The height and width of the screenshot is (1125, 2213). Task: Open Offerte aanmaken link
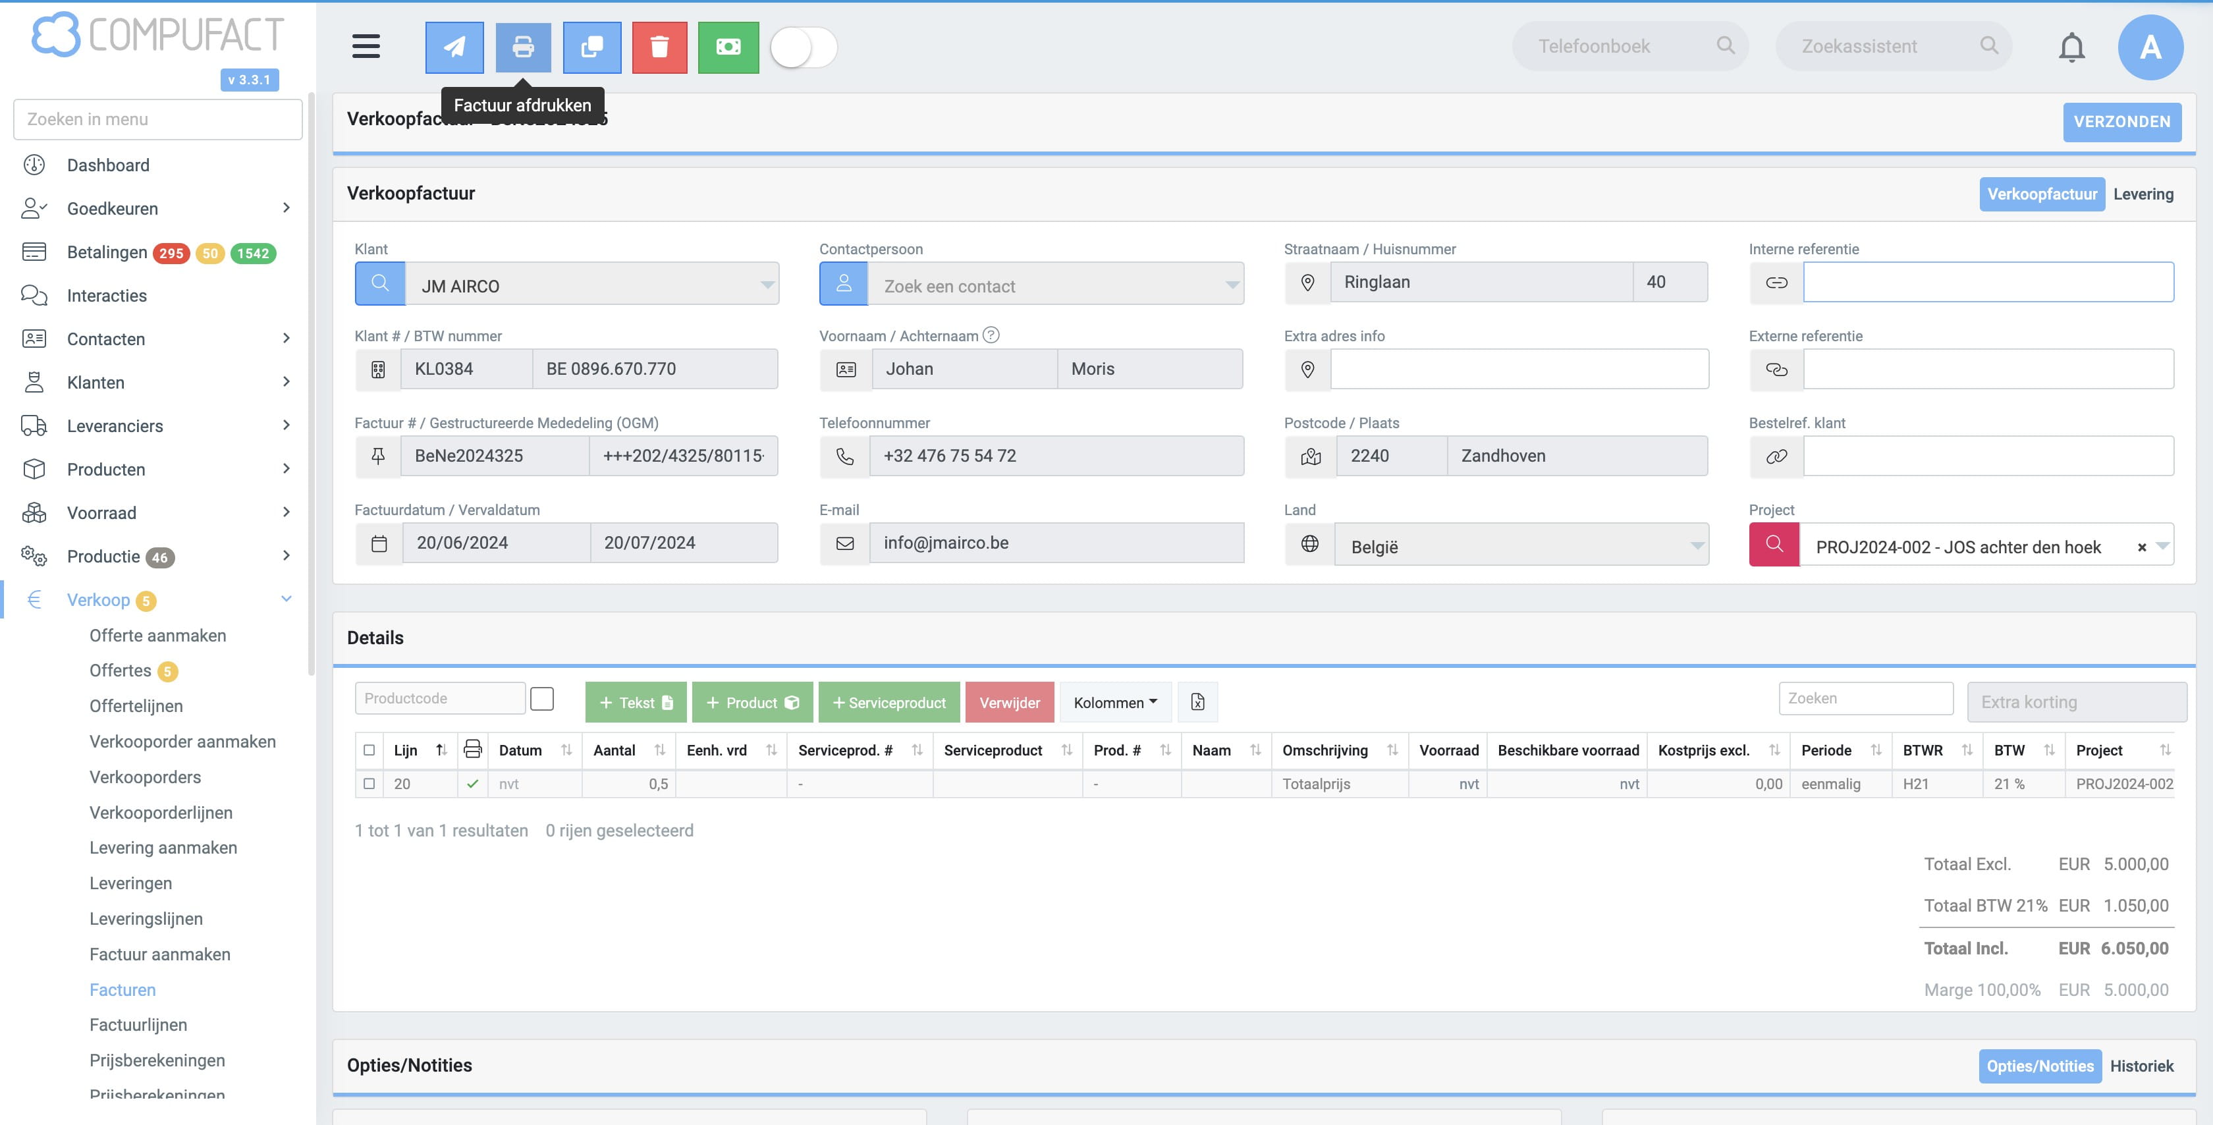pos(158,635)
